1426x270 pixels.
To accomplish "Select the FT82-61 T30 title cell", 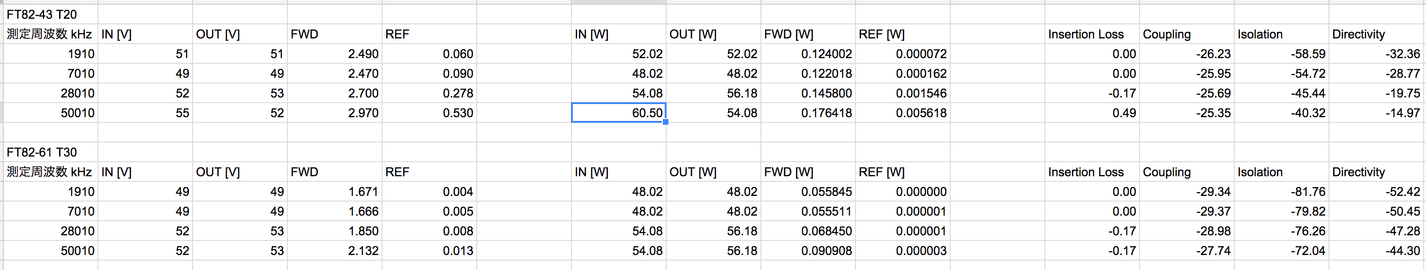I will (42, 152).
